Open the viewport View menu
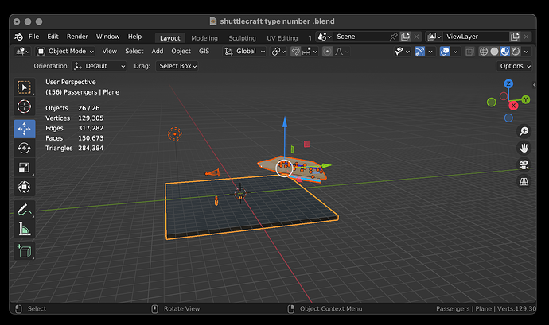 (109, 52)
